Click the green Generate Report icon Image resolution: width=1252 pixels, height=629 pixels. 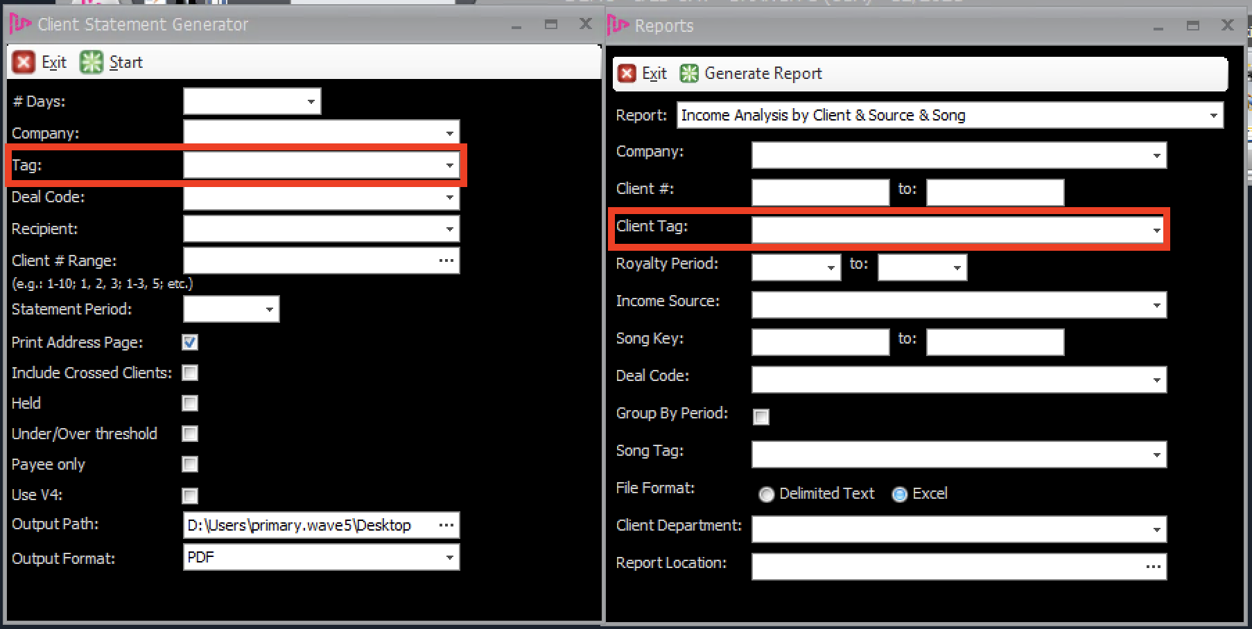click(688, 73)
